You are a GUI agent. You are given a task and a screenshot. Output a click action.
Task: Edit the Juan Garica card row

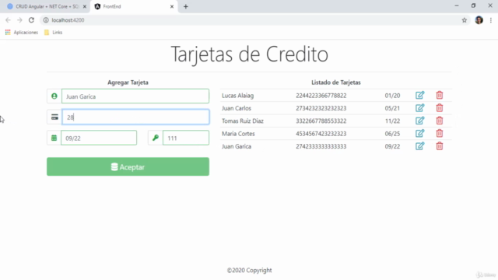pyautogui.click(x=419, y=146)
